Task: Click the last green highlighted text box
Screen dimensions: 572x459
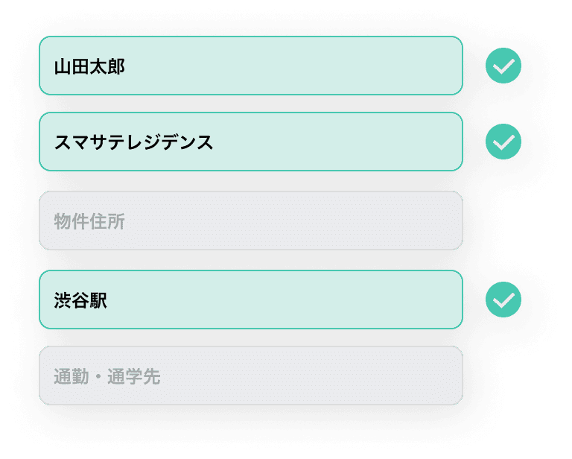Action: click(x=251, y=300)
